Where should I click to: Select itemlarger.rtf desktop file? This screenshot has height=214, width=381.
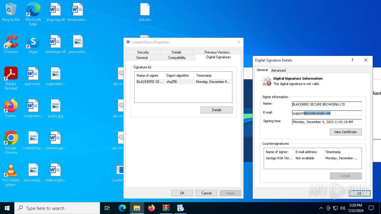[x=55, y=45]
